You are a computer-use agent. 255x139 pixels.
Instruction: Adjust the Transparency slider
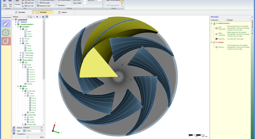[x=35, y=134]
